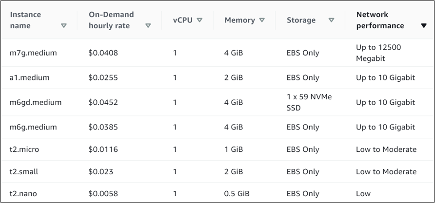Toggle Network performance sort arrow
The height and width of the screenshot is (203, 435).
(423, 26)
